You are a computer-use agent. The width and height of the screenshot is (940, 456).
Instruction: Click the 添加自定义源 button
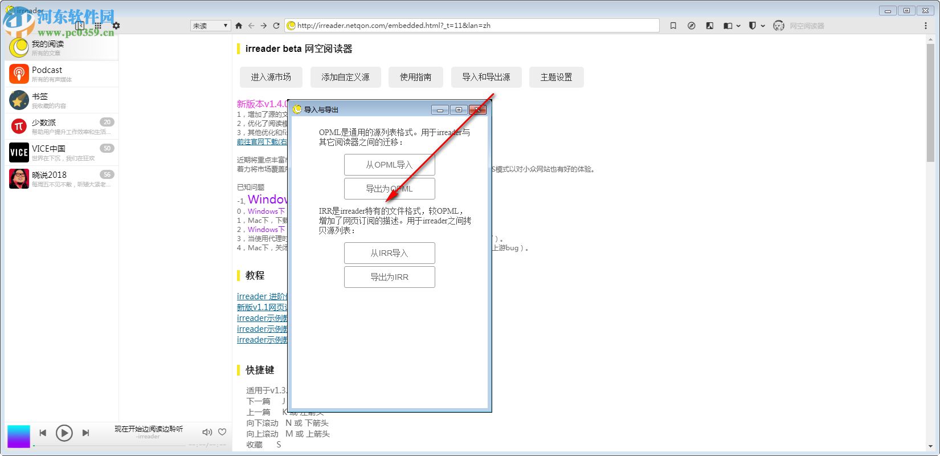click(x=345, y=77)
